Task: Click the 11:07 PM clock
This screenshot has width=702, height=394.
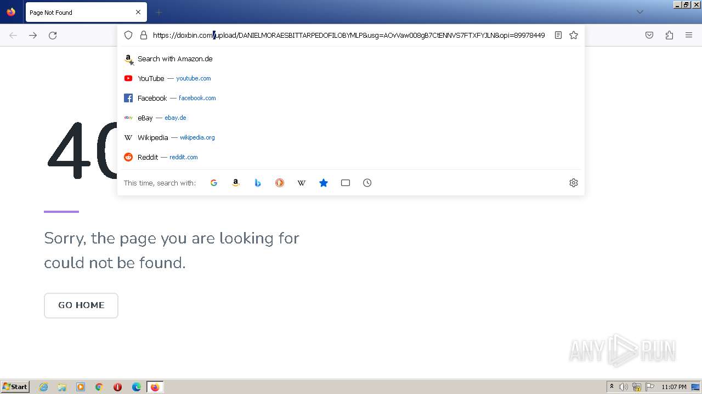Action: coord(674,387)
